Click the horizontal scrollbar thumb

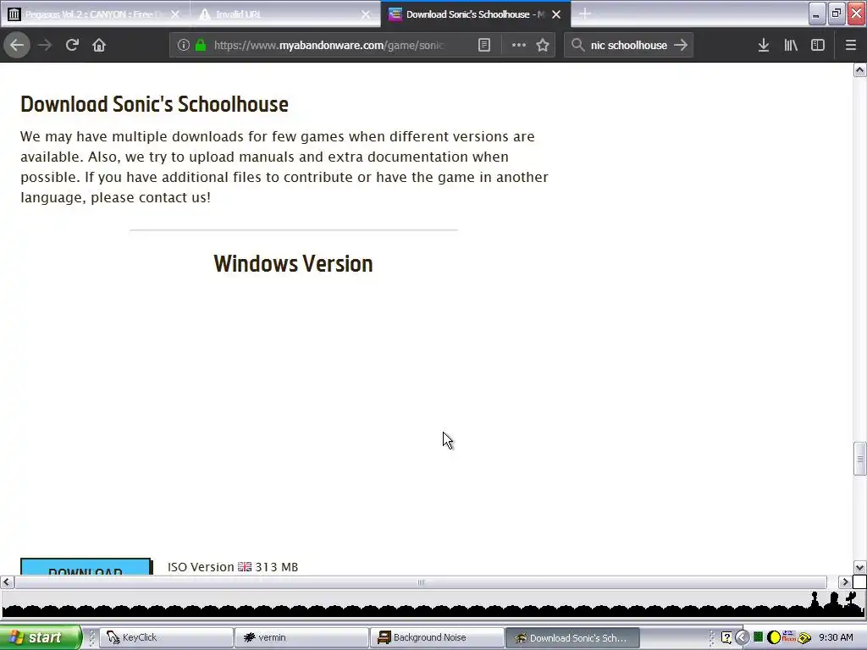pos(421,582)
